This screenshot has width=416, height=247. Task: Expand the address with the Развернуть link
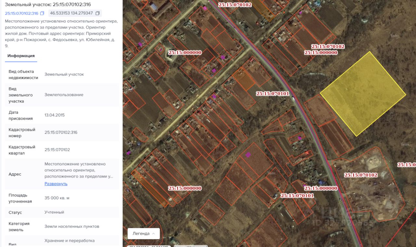(x=56, y=184)
